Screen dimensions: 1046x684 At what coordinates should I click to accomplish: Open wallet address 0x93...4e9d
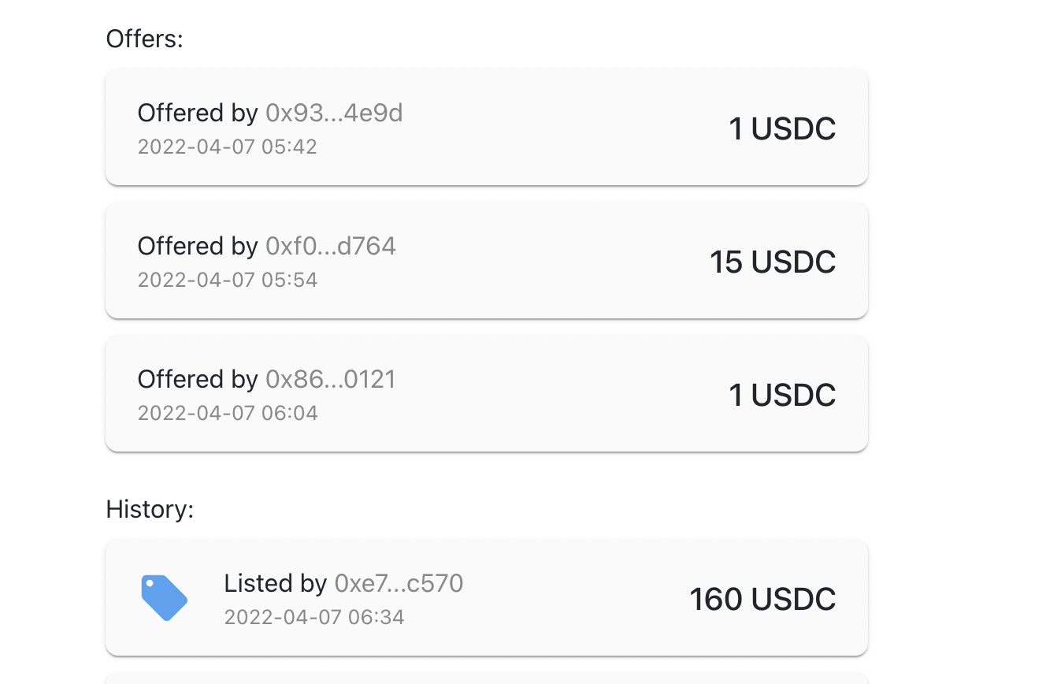pos(334,113)
